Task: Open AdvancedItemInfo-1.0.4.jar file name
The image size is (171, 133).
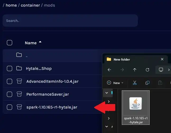Action: (52, 81)
